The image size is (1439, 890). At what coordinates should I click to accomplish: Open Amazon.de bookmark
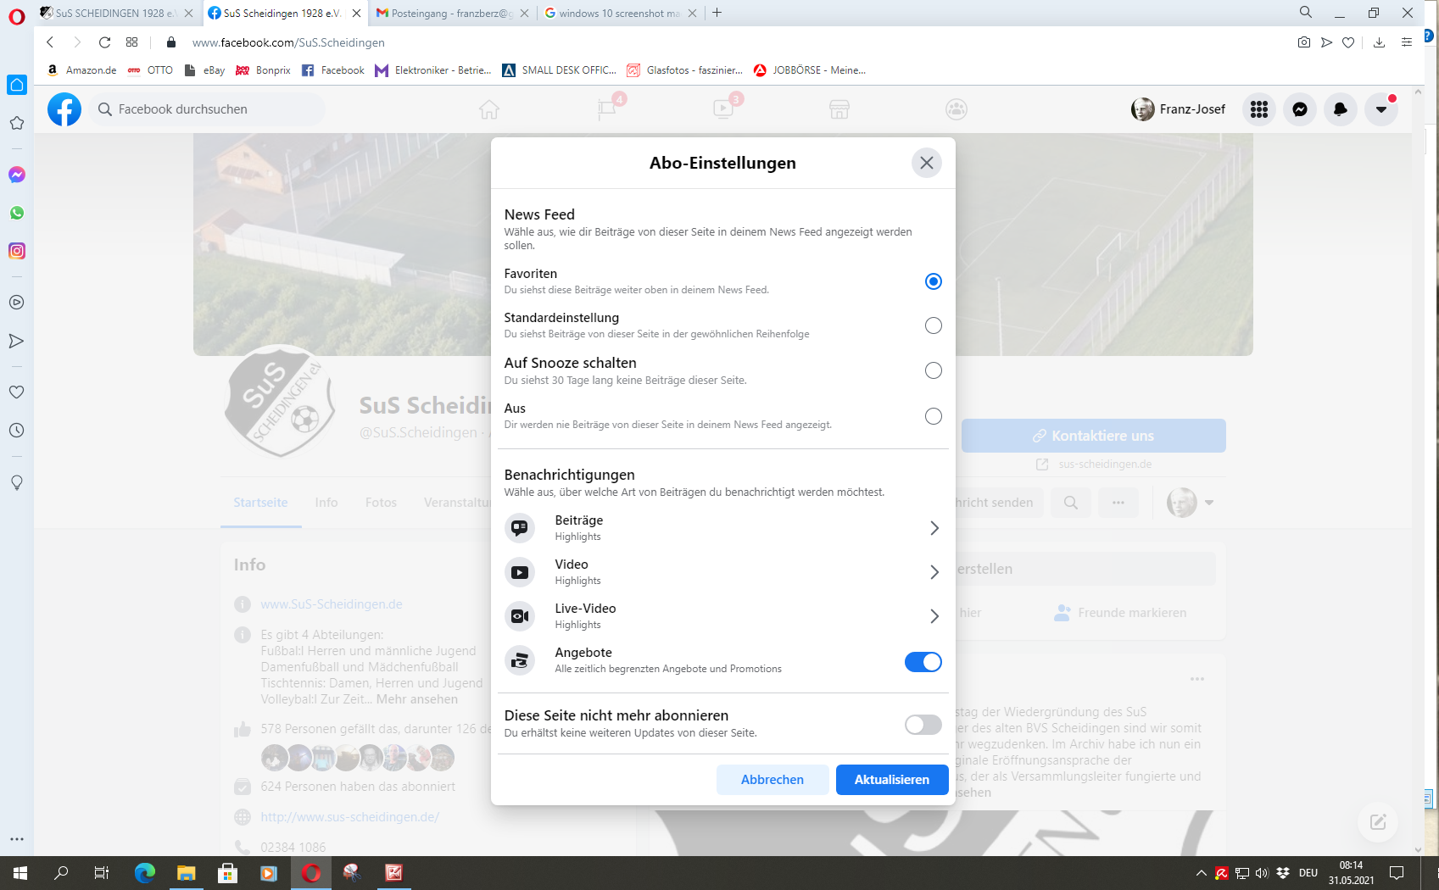point(82,70)
